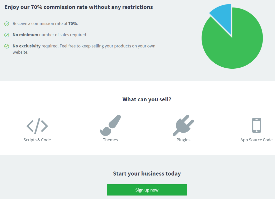
Task: Click the Start your business today heading
Action: point(147,174)
